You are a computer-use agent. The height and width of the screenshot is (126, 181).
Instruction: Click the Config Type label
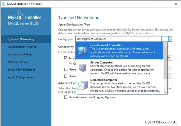pos(66,39)
